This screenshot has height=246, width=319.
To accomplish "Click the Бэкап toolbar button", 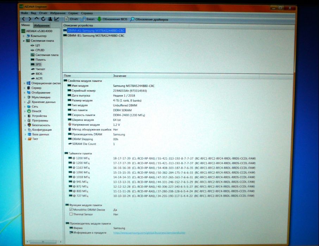I will click(88, 19).
